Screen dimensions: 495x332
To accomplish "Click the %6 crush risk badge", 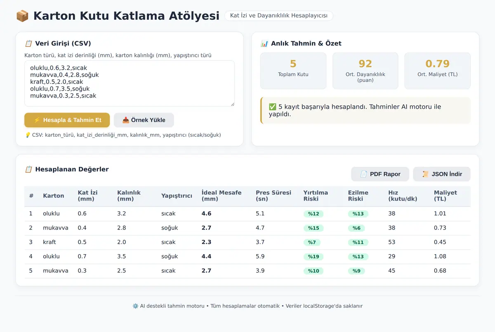I will (x=356, y=228).
